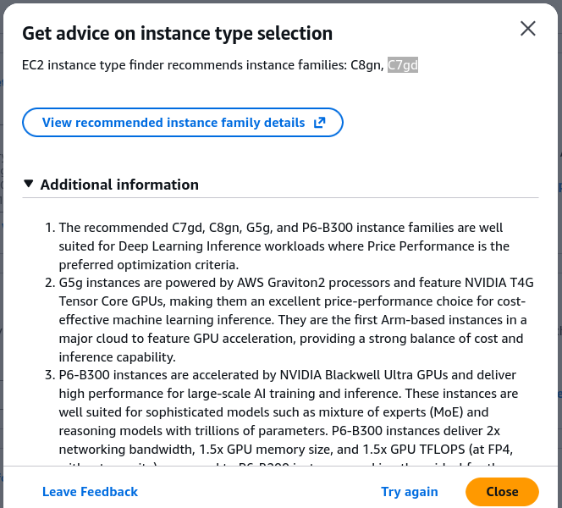Dismiss the dialog with the X icon
This screenshot has height=508, width=562.
coord(527,29)
